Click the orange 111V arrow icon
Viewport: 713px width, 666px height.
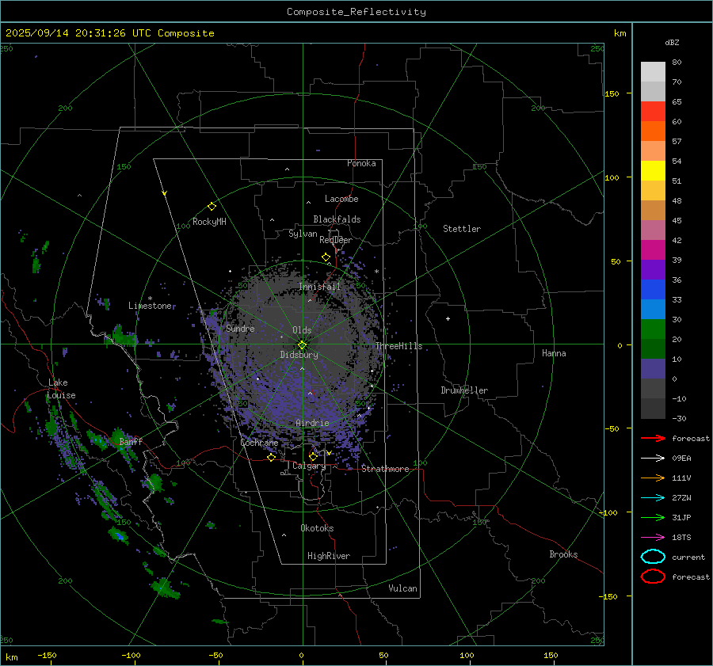(653, 478)
